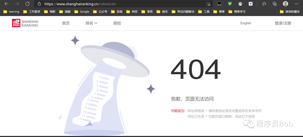This screenshot has width=303, height=137.
Task: Open the speedometer extension icon
Action: pyautogui.click(x=240, y=4)
